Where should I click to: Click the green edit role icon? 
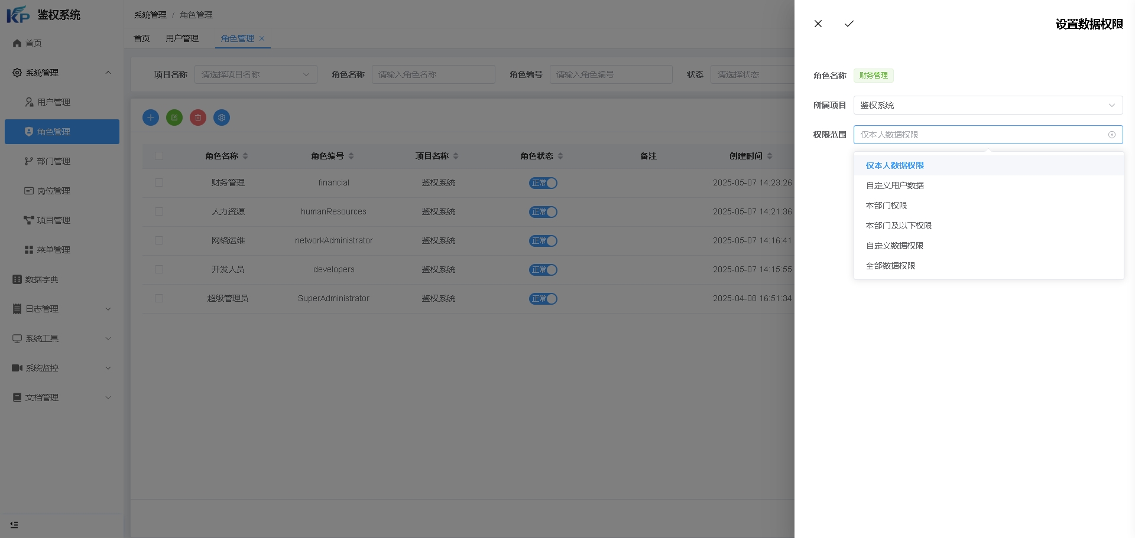click(174, 118)
